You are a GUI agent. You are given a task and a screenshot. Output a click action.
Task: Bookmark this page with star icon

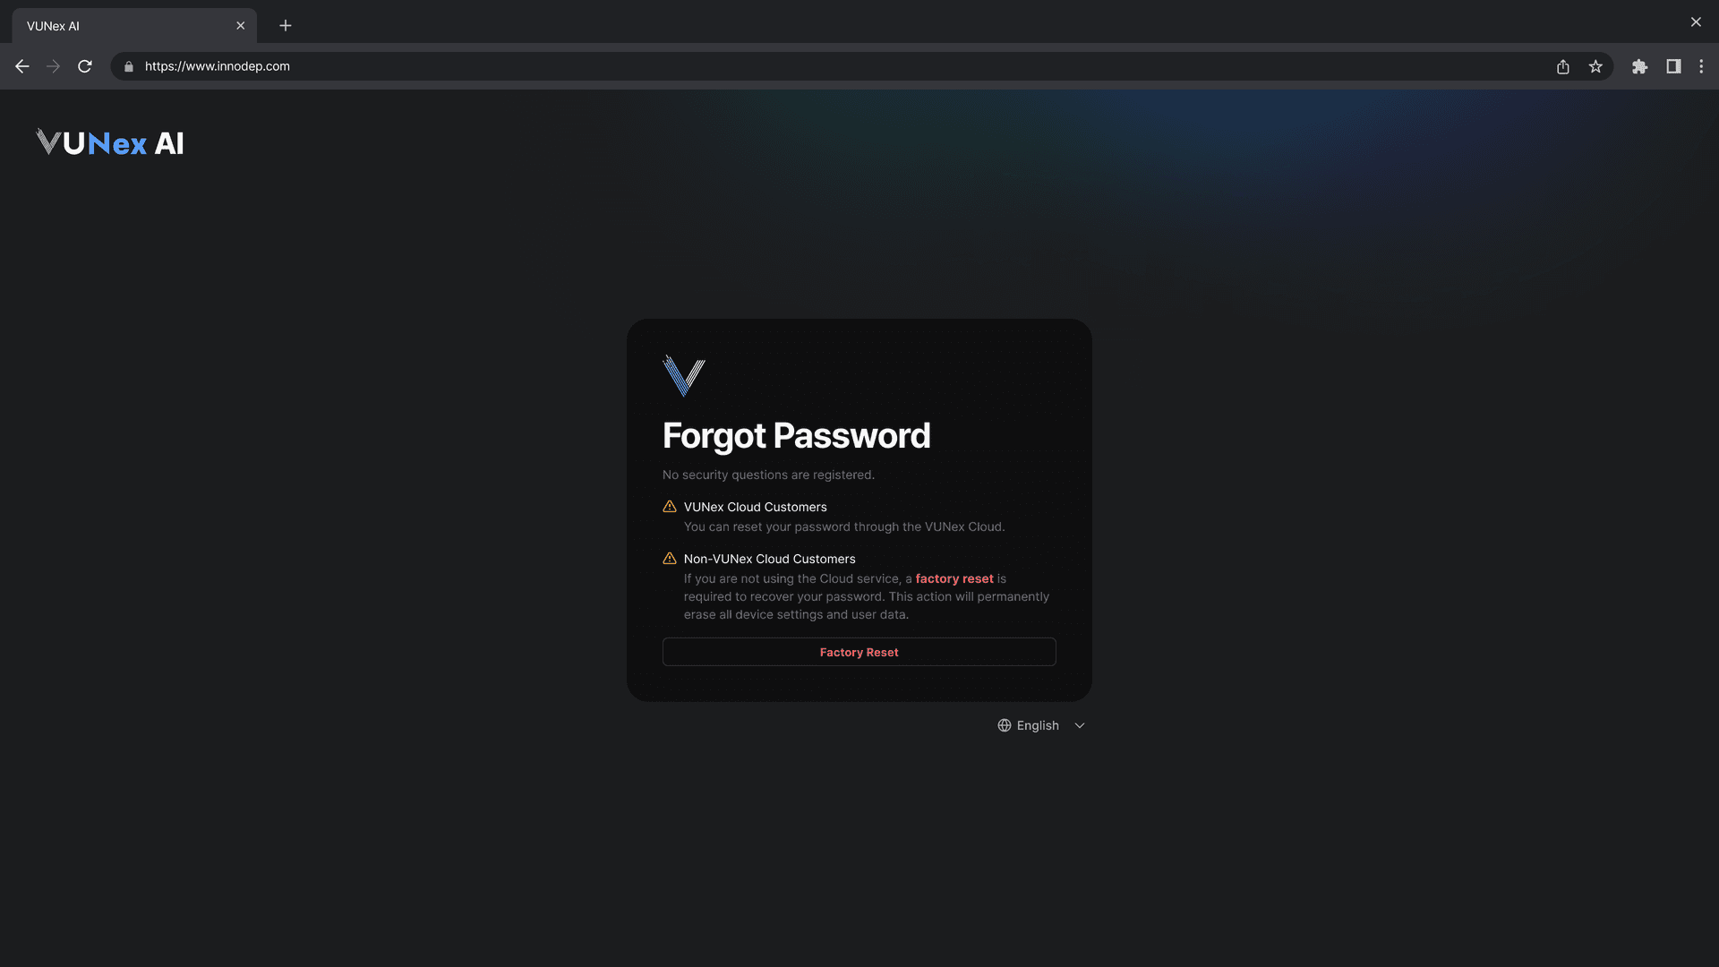1595,66
